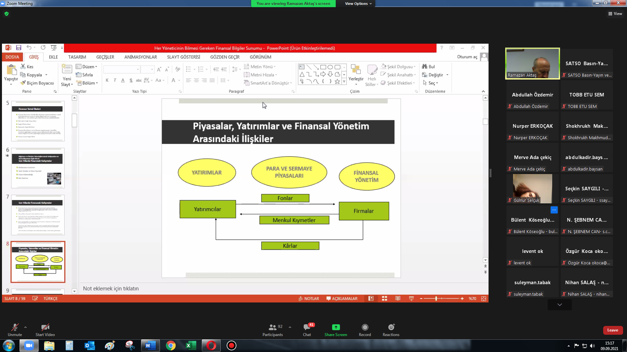Viewport: 627px width, 352px height.
Task: Expand the View Options dropdown
Action: tap(358, 4)
